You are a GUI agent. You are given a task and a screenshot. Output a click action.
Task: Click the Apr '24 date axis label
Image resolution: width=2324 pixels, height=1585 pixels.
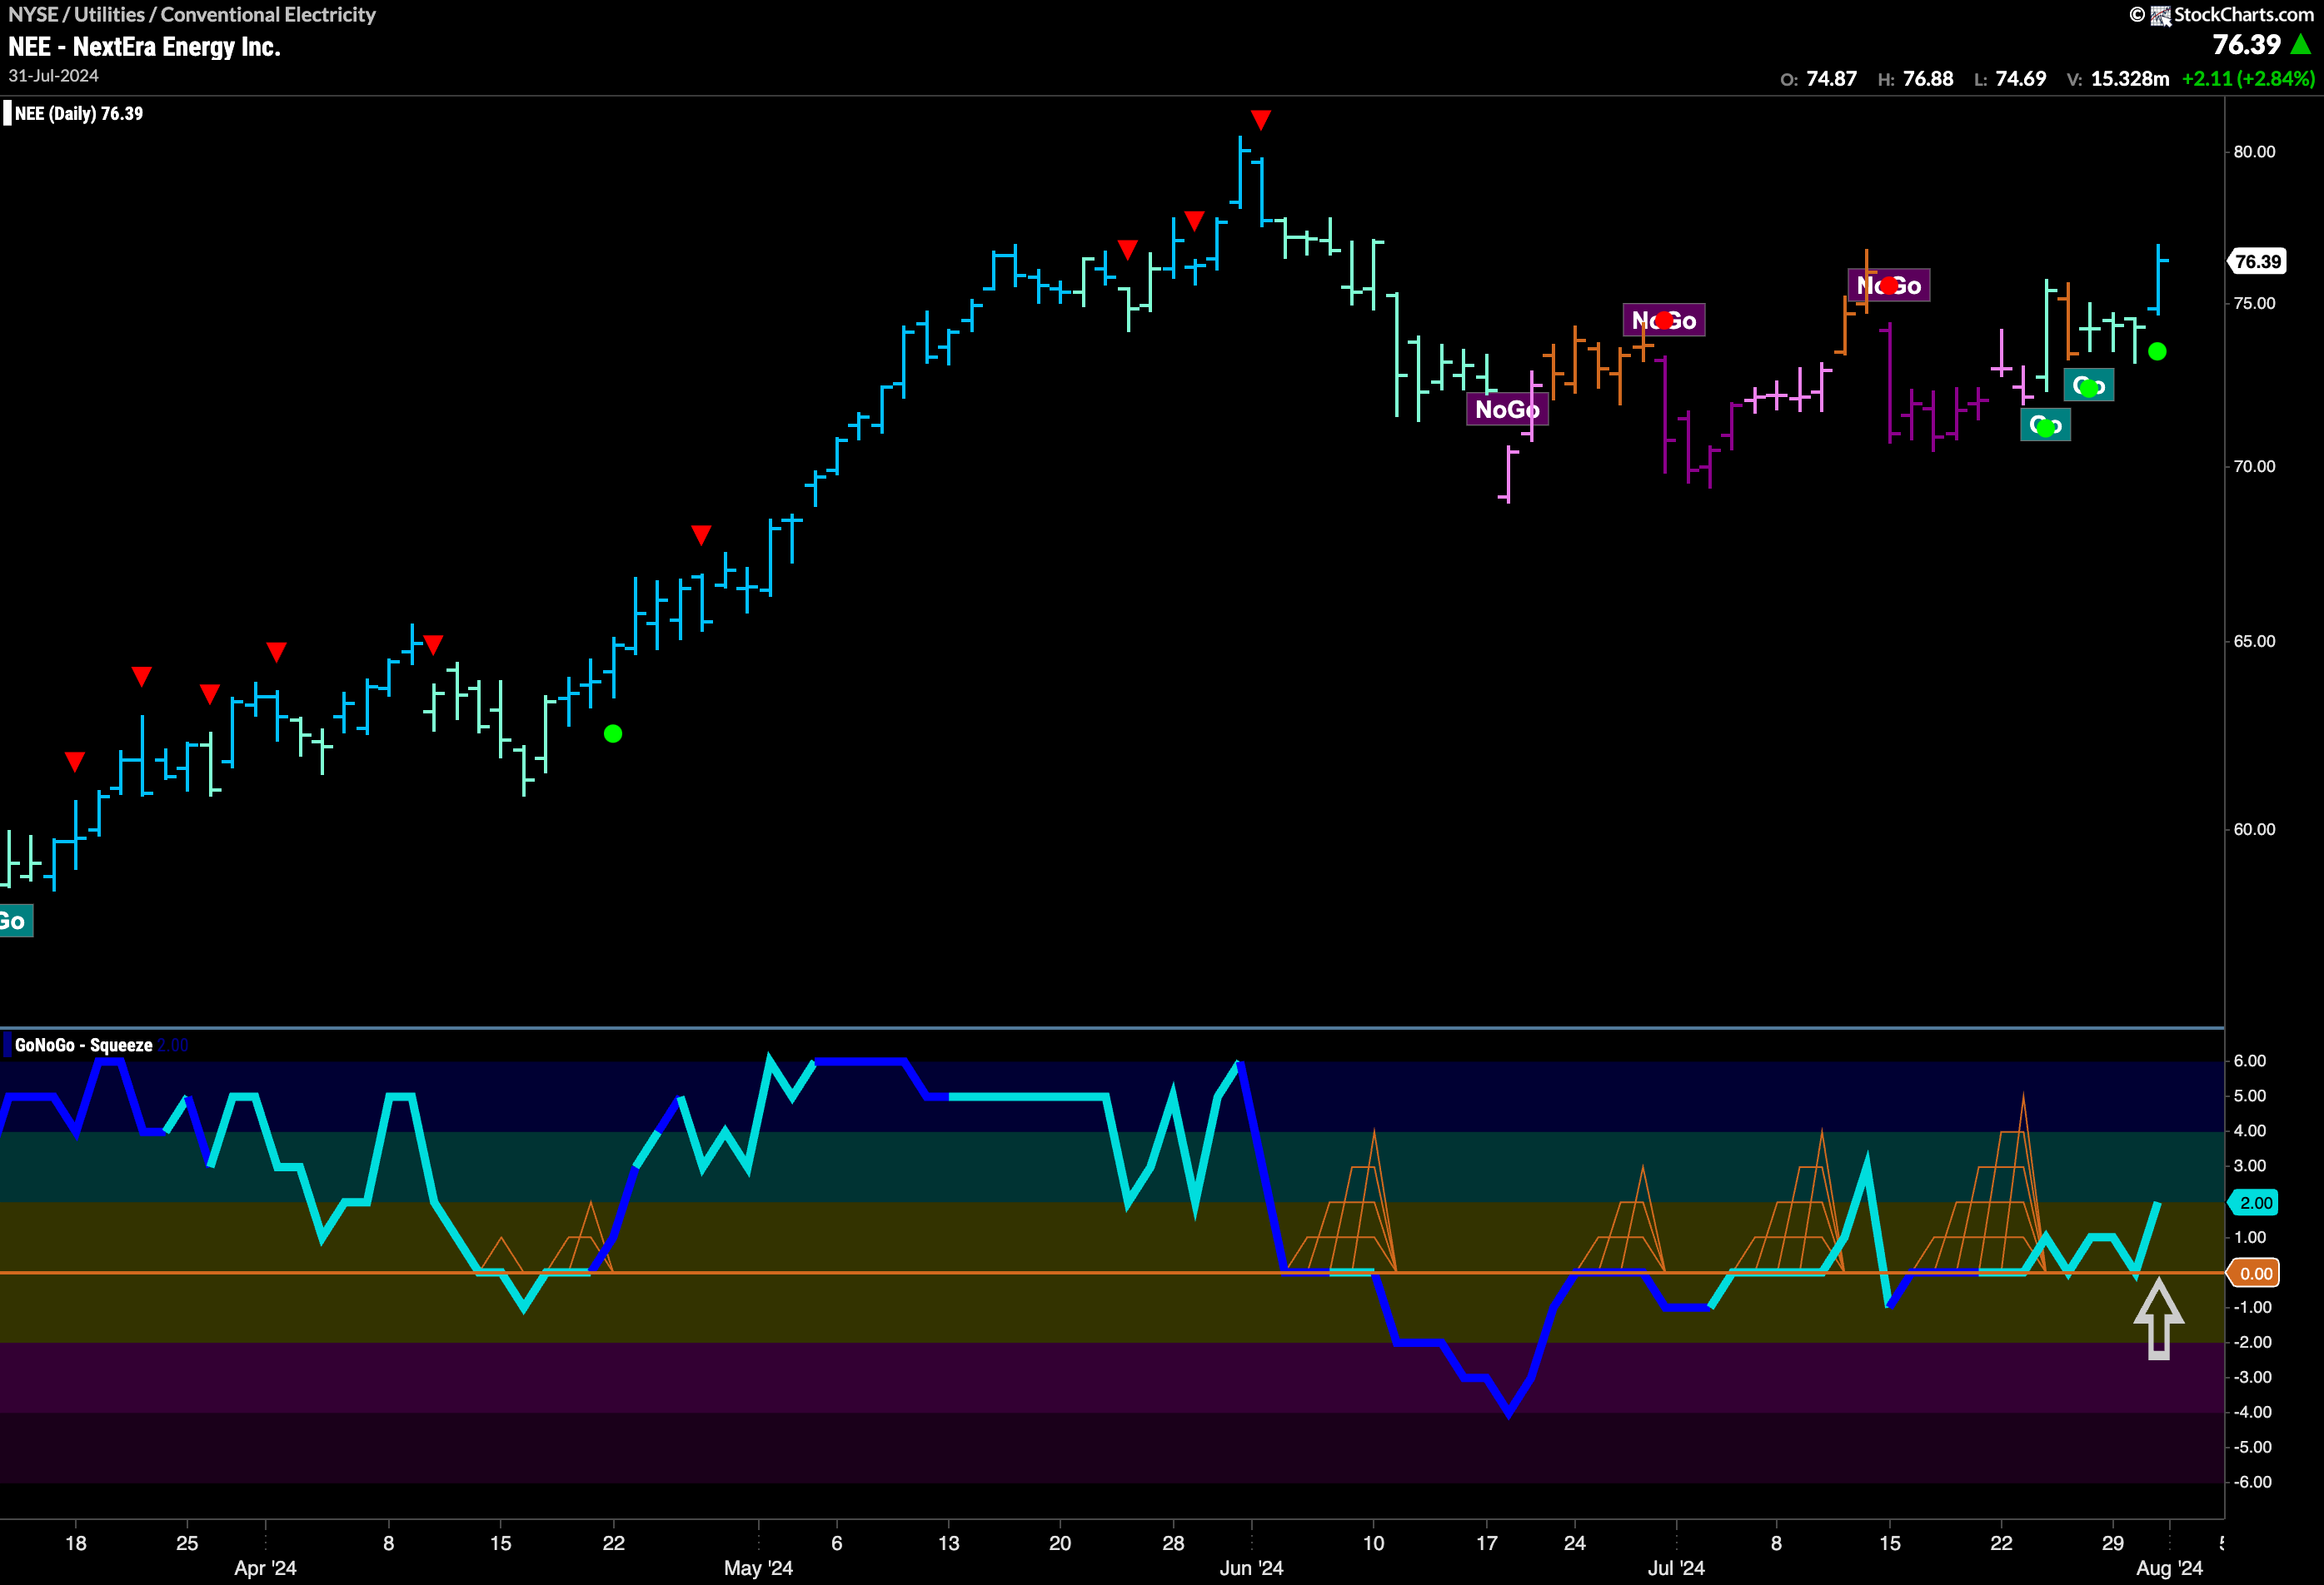[x=265, y=1568]
